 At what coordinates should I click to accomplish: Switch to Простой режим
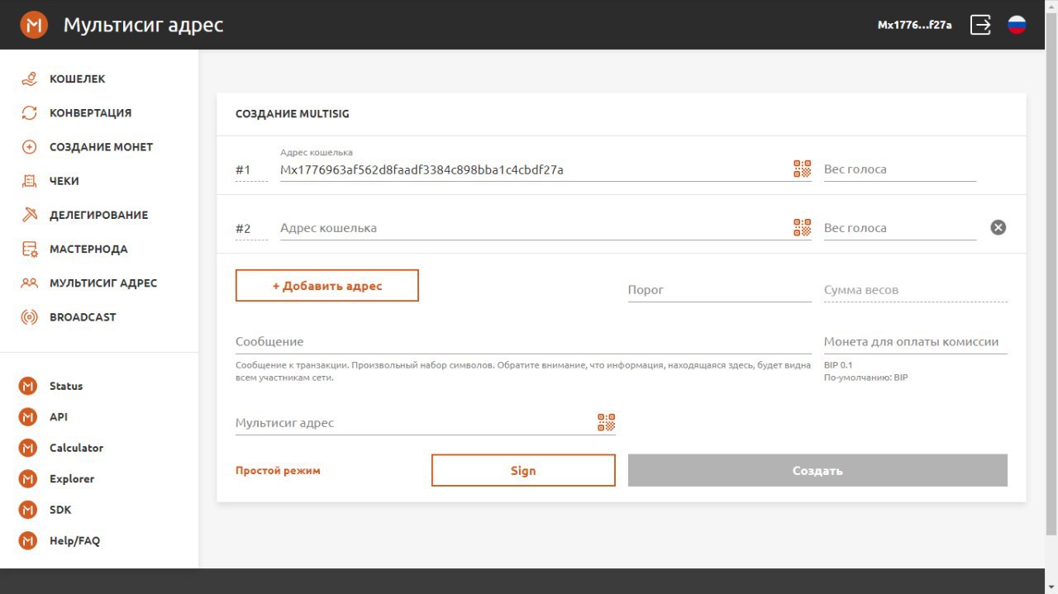(x=278, y=471)
